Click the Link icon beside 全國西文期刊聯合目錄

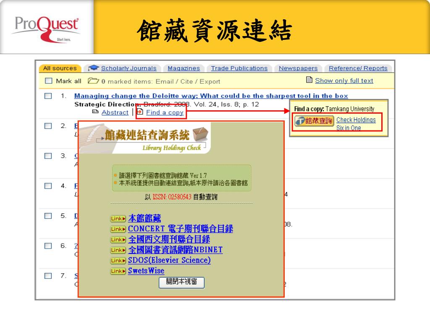coord(118,240)
